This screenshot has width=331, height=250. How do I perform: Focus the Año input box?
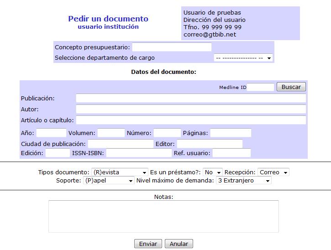click(x=51, y=133)
